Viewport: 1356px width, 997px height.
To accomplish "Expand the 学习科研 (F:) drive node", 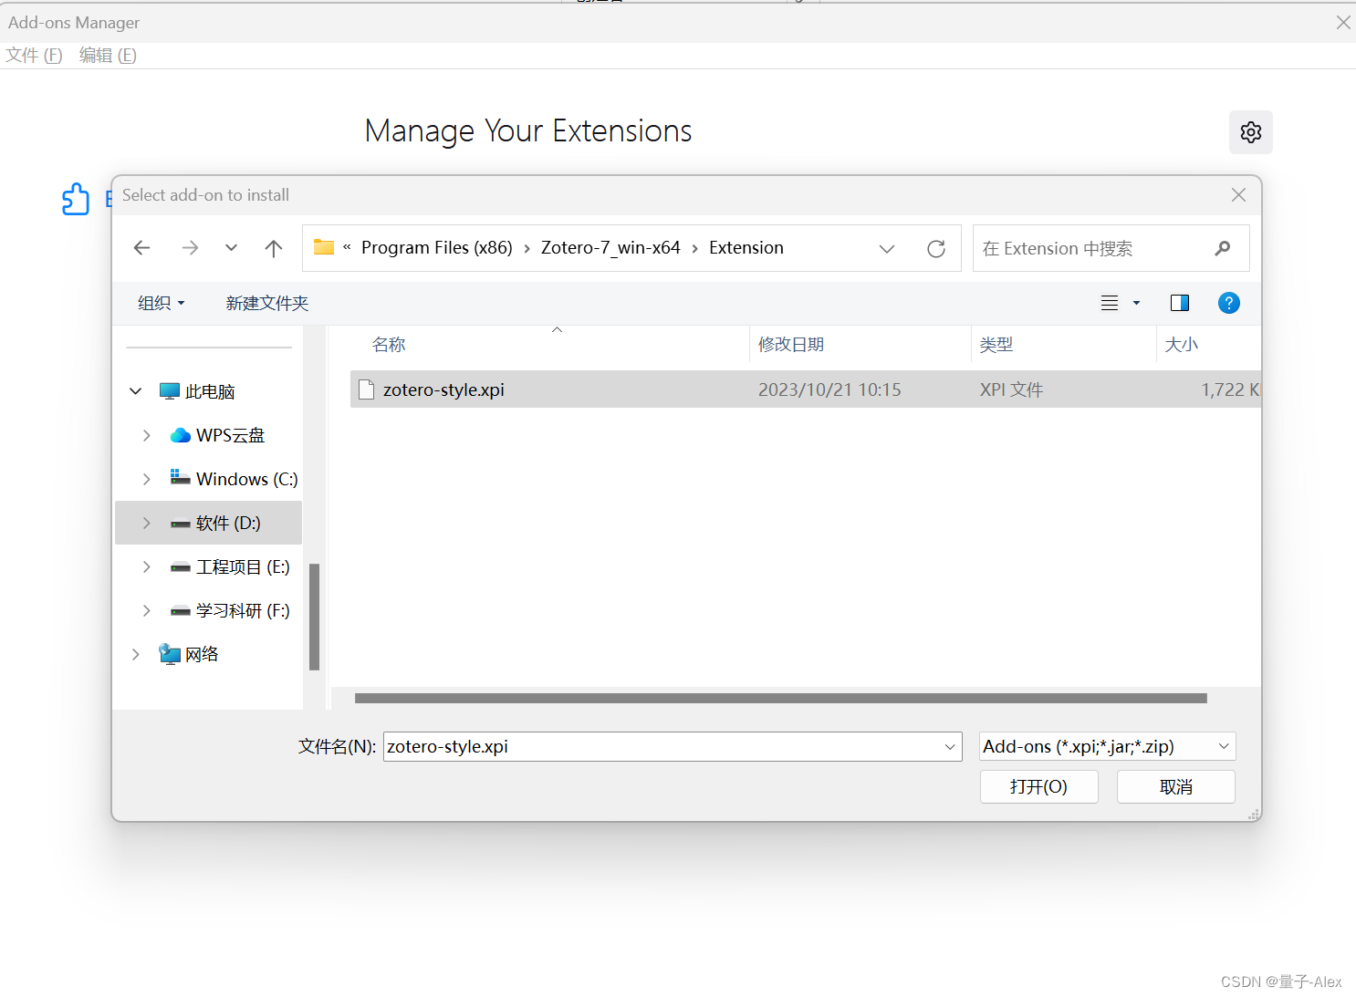I will (146, 610).
